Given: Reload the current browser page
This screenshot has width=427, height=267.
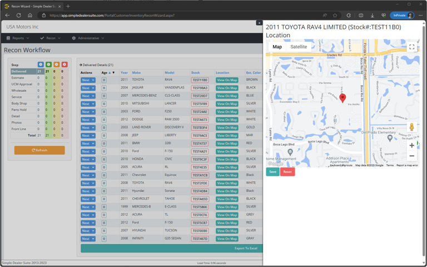Looking at the screenshot, I should [19, 16].
